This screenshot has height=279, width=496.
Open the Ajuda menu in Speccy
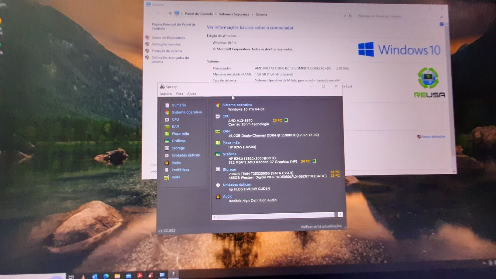191,94
